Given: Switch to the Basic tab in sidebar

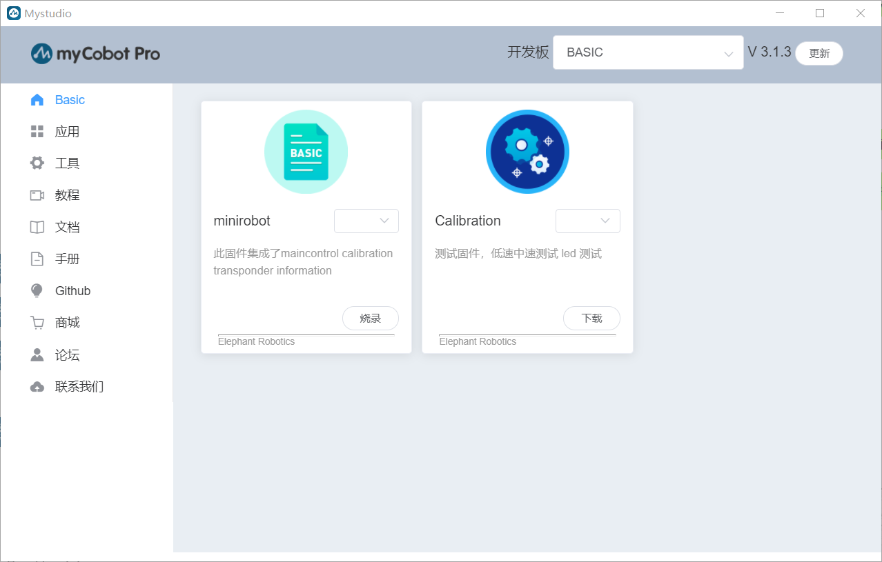Looking at the screenshot, I should tap(70, 99).
